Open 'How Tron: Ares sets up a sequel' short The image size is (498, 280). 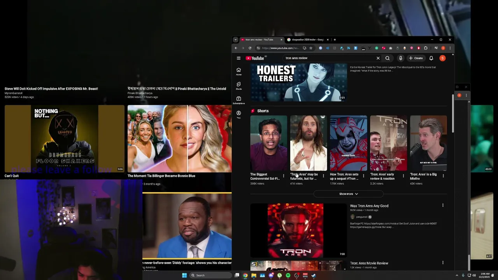(348, 143)
